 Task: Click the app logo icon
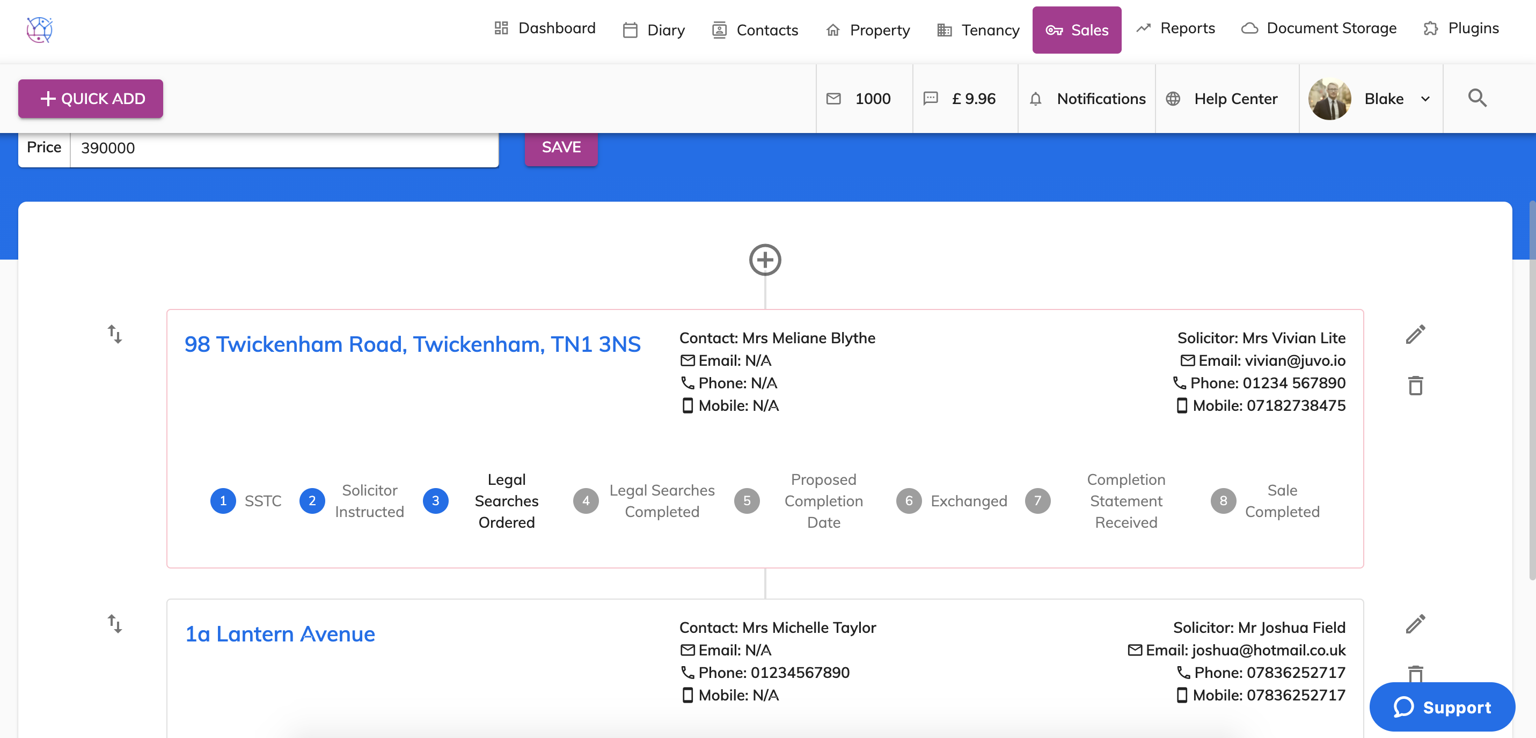(39, 29)
